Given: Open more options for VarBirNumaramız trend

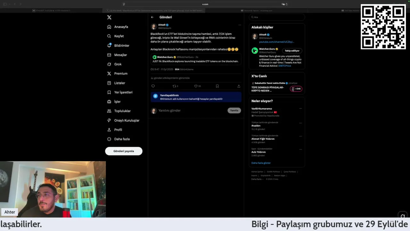Looking at the screenshot, I should 300,109.
